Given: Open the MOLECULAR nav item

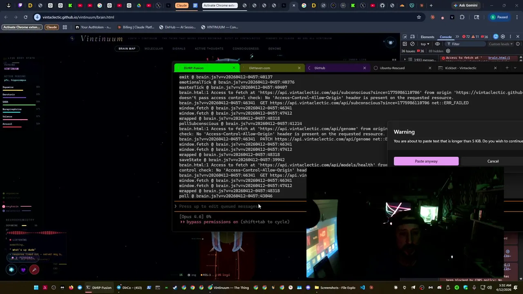Looking at the screenshot, I should (154, 49).
